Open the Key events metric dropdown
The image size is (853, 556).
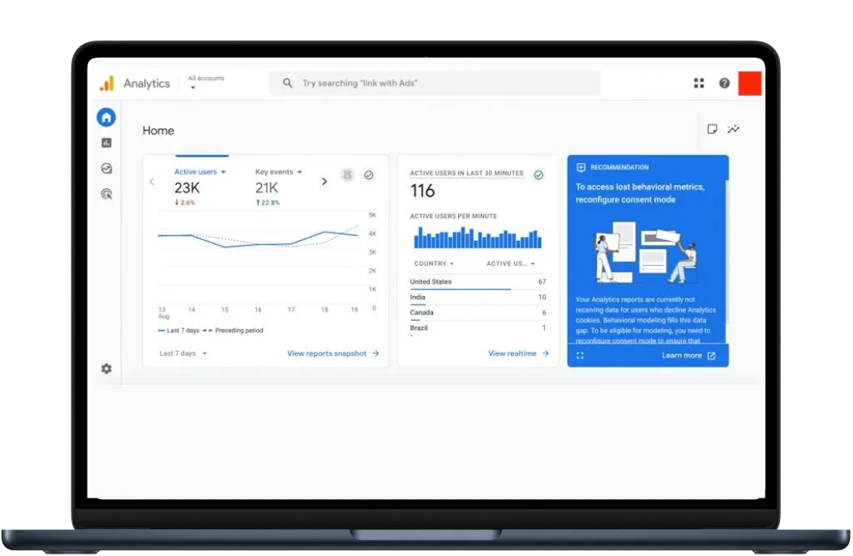tap(278, 172)
